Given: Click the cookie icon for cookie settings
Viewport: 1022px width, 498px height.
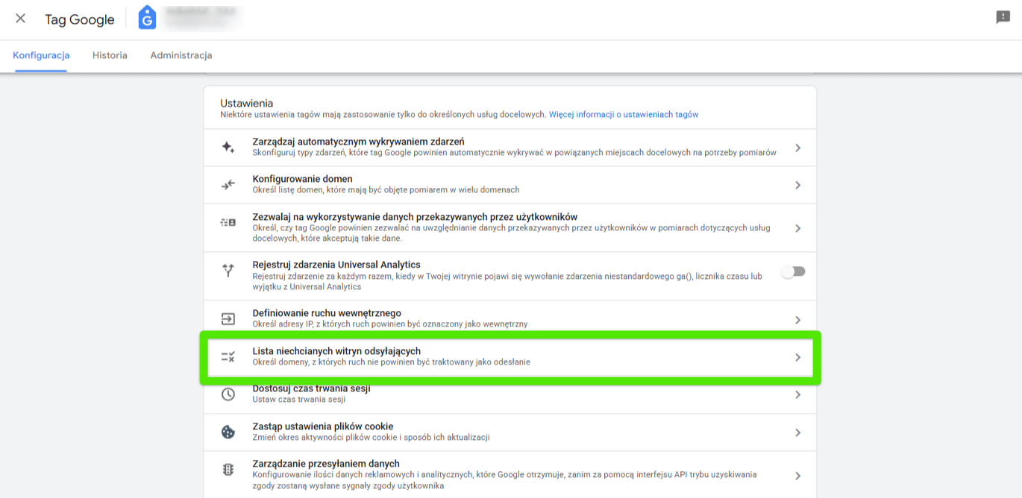Looking at the screenshot, I should point(228,432).
